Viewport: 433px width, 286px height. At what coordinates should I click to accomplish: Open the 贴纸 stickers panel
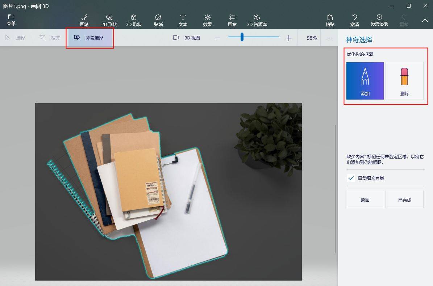(158, 20)
